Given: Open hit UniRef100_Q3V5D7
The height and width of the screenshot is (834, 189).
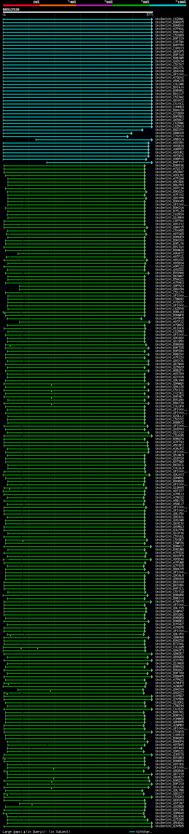Looking at the screenshot, I should tap(169, 696).
